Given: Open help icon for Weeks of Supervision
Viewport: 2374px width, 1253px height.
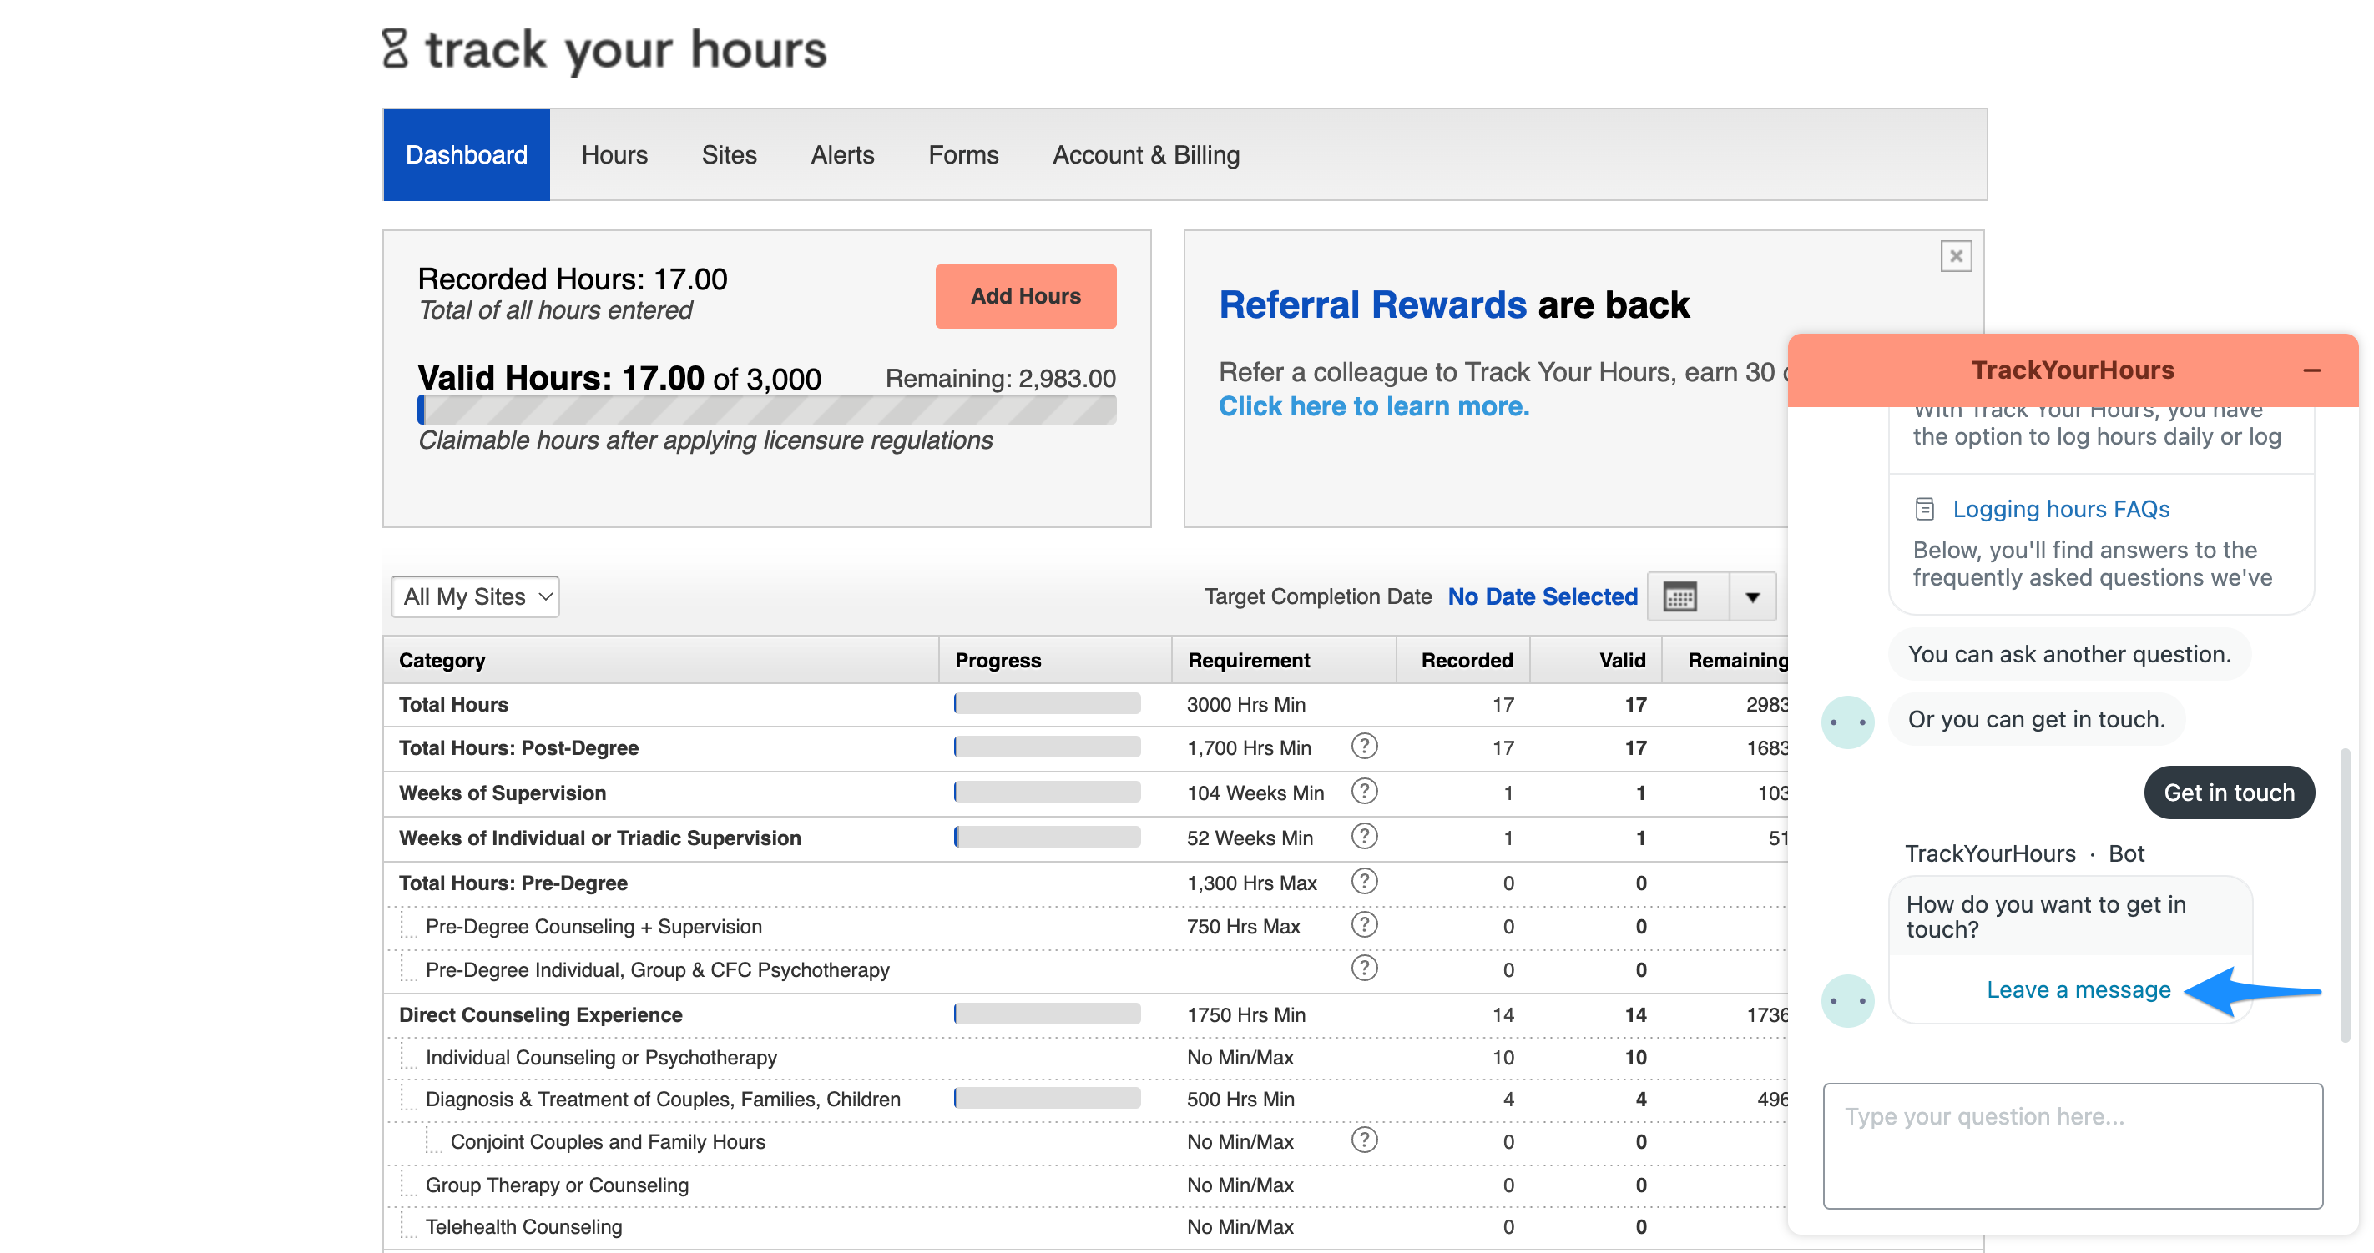Looking at the screenshot, I should [x=1364, y=792].
